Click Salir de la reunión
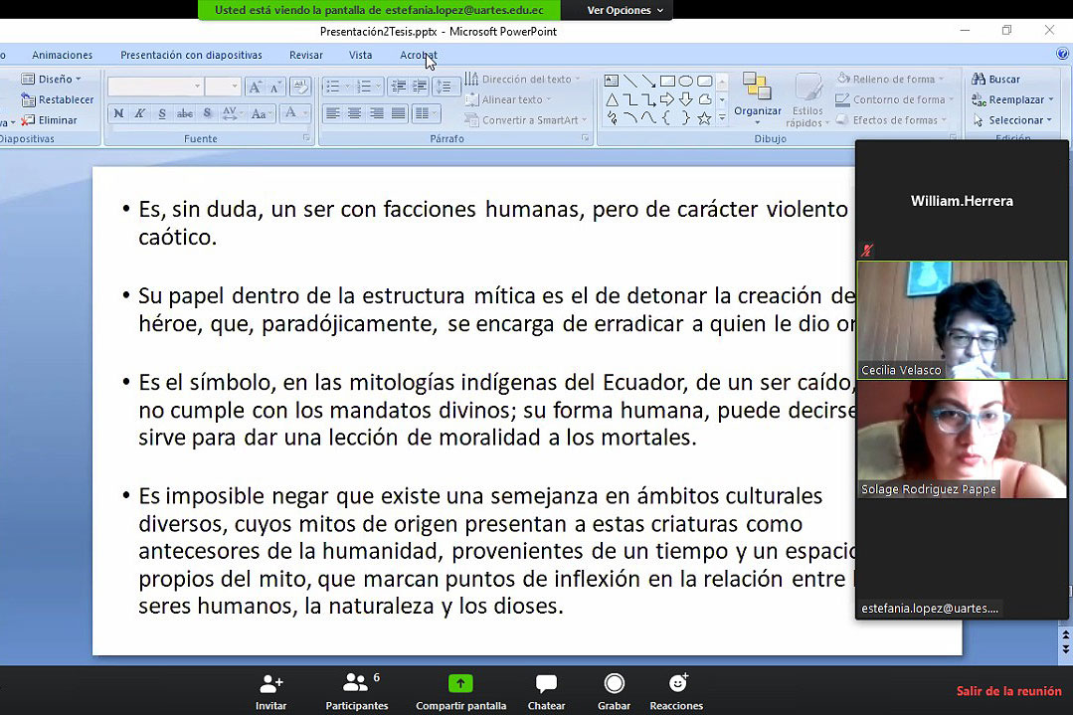Screen dimensions: 1073x715 pos(1008,691)
